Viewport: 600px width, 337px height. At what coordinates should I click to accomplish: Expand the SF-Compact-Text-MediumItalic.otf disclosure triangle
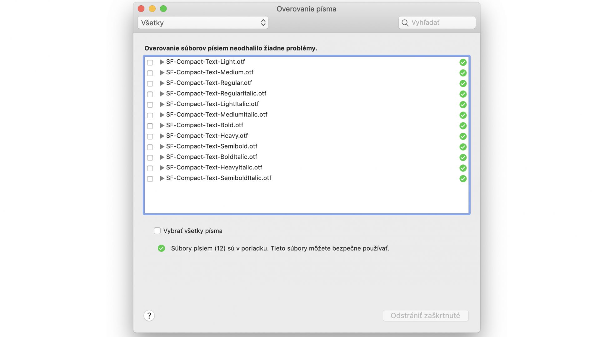(162, 115)
